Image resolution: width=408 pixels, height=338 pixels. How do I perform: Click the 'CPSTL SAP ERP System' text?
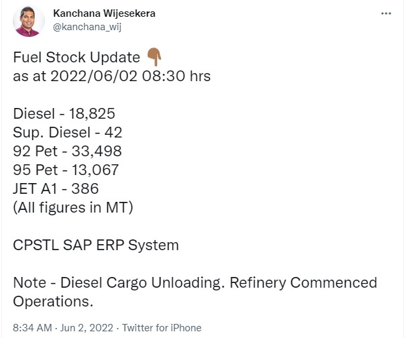[96, 245]
